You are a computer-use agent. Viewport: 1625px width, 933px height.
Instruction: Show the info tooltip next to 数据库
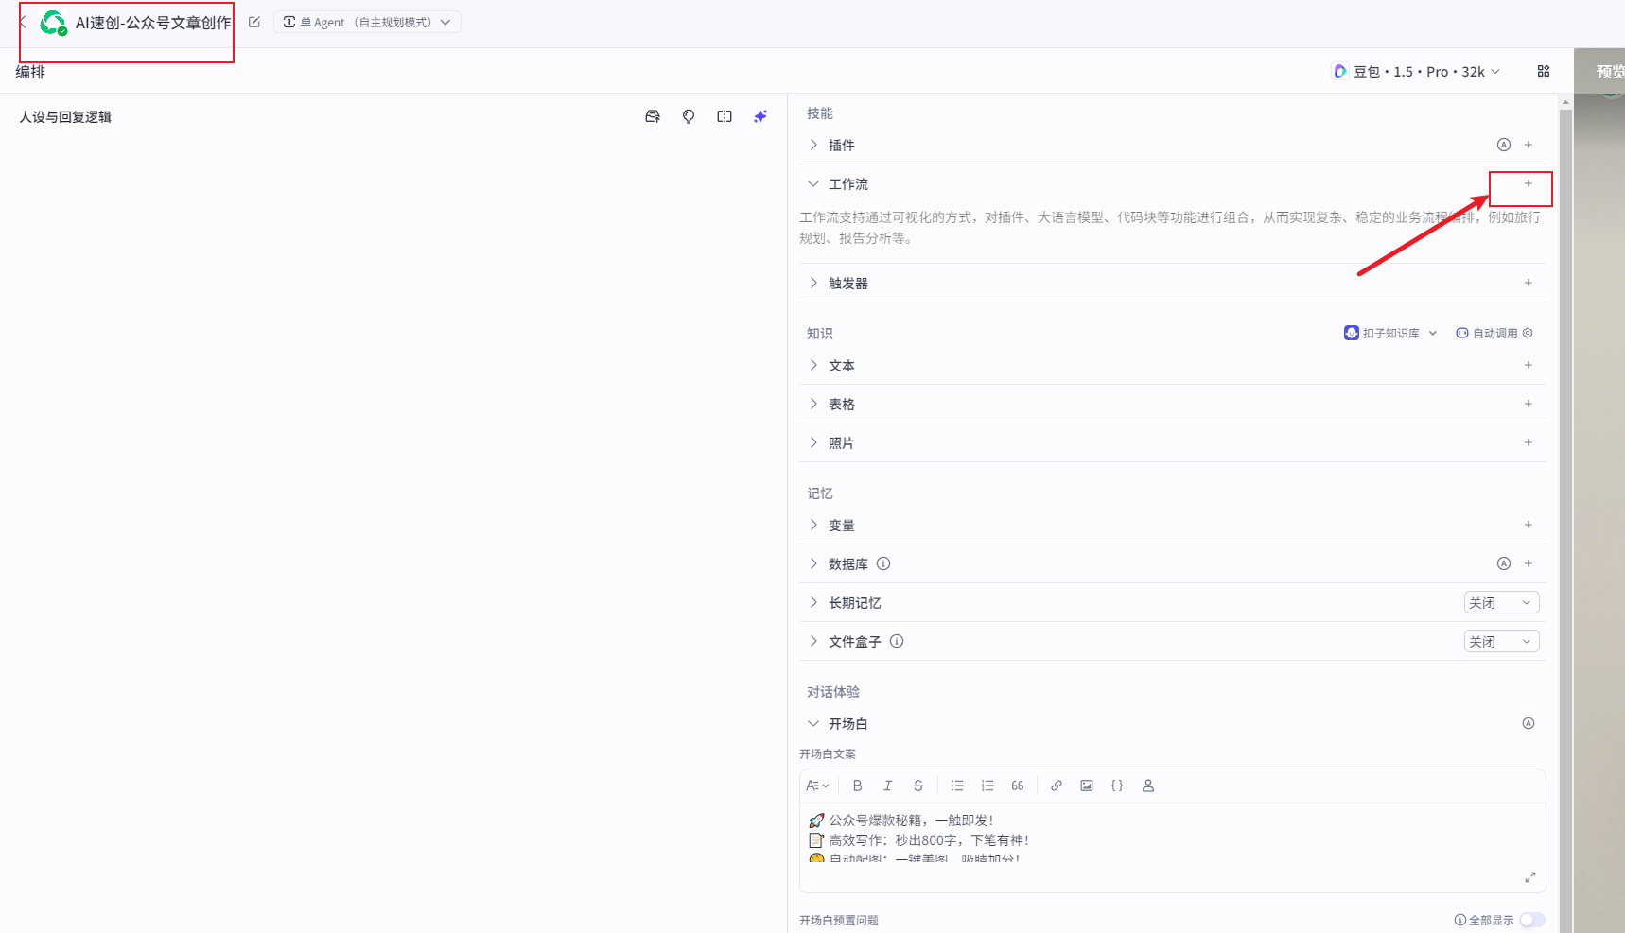click(x=883, y=563)
